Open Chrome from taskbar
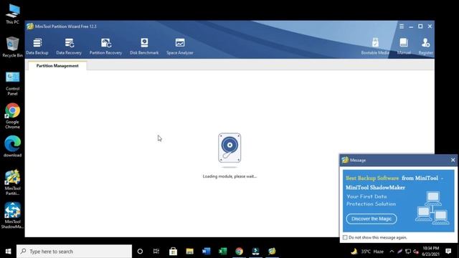Screen dimensions: 459x258 coord(239,252)
